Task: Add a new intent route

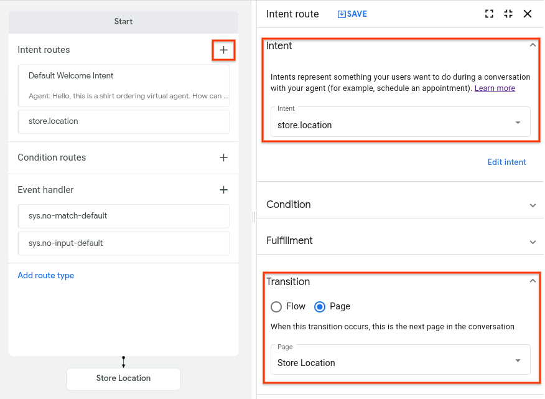Action: (x=223, y=50)
